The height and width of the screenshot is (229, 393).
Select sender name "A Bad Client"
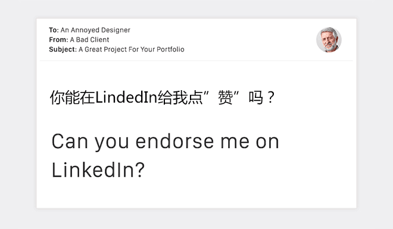click(89, 40)
